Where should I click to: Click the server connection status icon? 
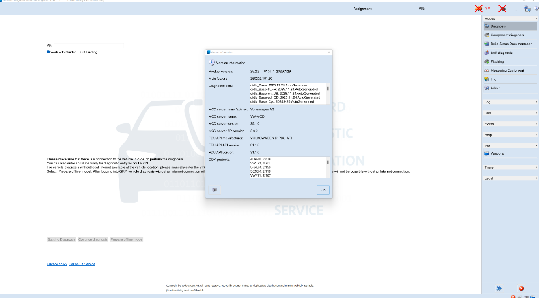tap(527, 8)
